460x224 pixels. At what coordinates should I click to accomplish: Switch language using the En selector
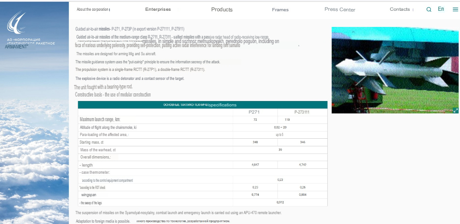(x=441, y=9)
